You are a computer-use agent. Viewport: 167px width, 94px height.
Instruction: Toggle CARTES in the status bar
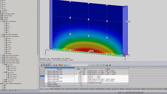coord(128,93)
